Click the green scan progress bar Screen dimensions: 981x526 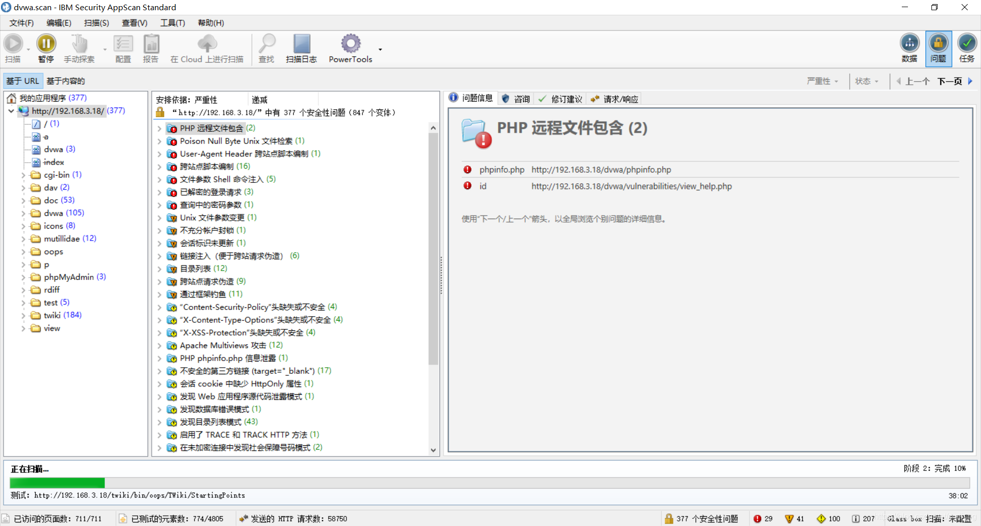(57, 483)
